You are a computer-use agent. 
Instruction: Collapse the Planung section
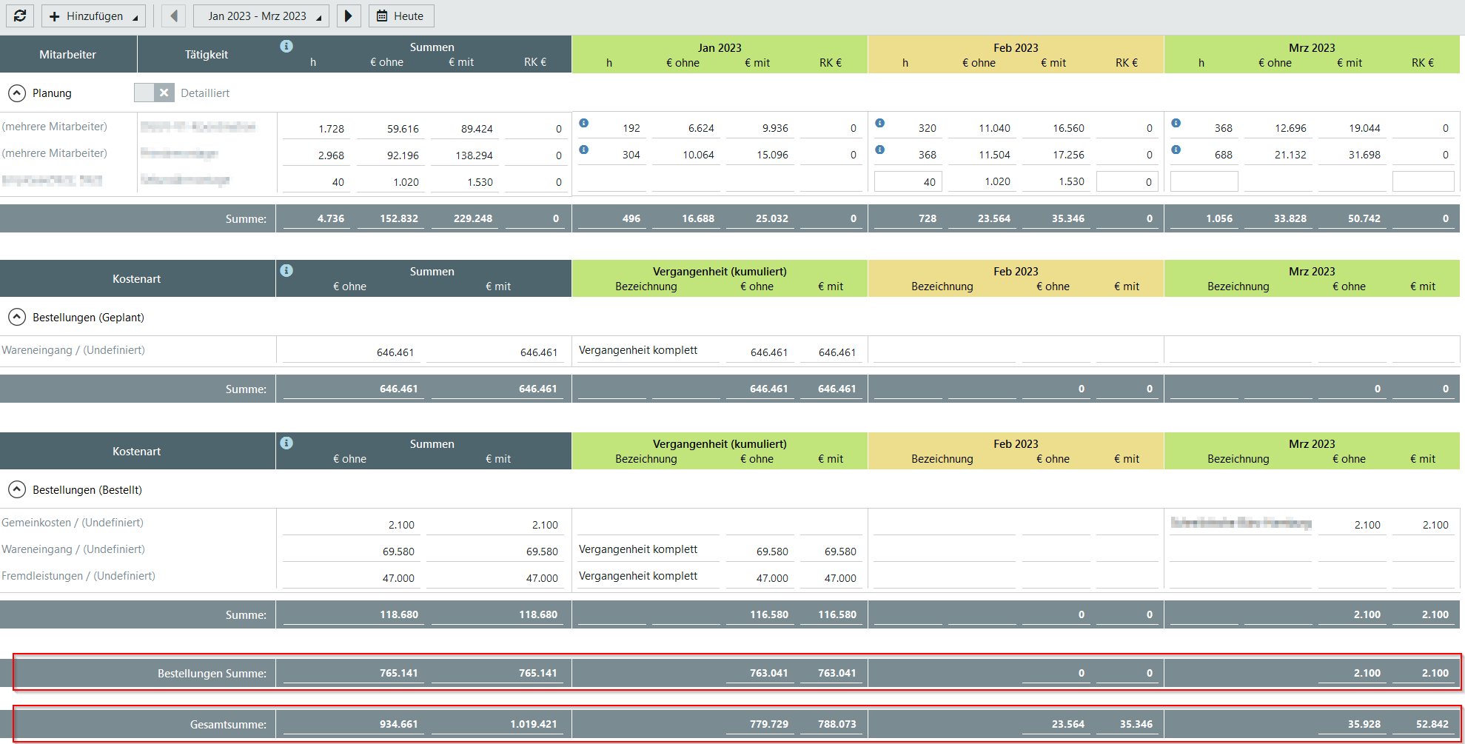point(17,93)
